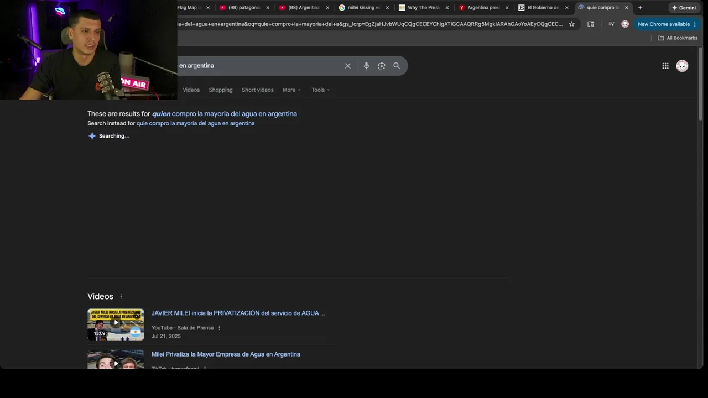Viewport: 708px width, 398px height.
Task: Close the 'Argentina presi' tab
Action: (507, 8)
